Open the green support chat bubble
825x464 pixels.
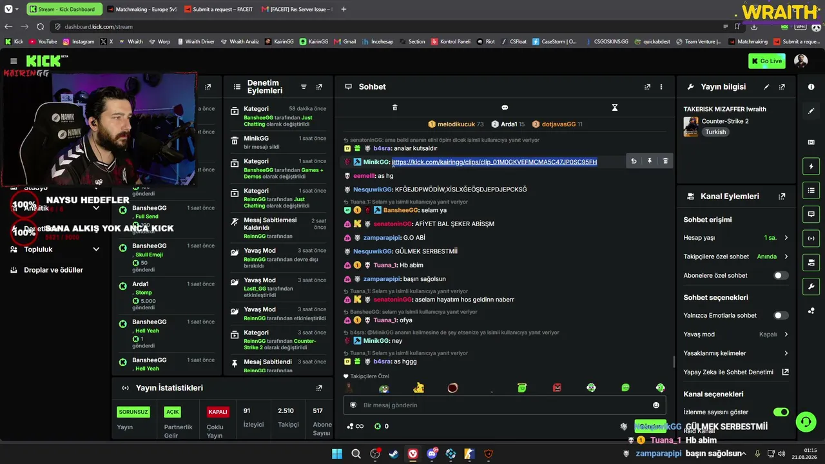click(806, 422)
